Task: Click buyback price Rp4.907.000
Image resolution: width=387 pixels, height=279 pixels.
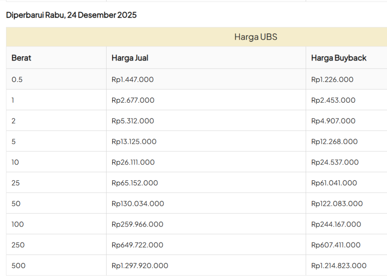Action: point(333,121)
